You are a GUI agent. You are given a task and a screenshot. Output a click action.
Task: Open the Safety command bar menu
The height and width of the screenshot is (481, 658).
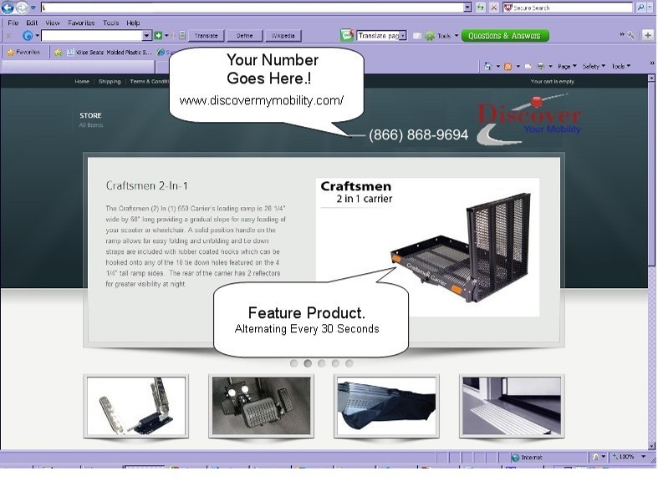pyautogui.click(x=594, y=66)
